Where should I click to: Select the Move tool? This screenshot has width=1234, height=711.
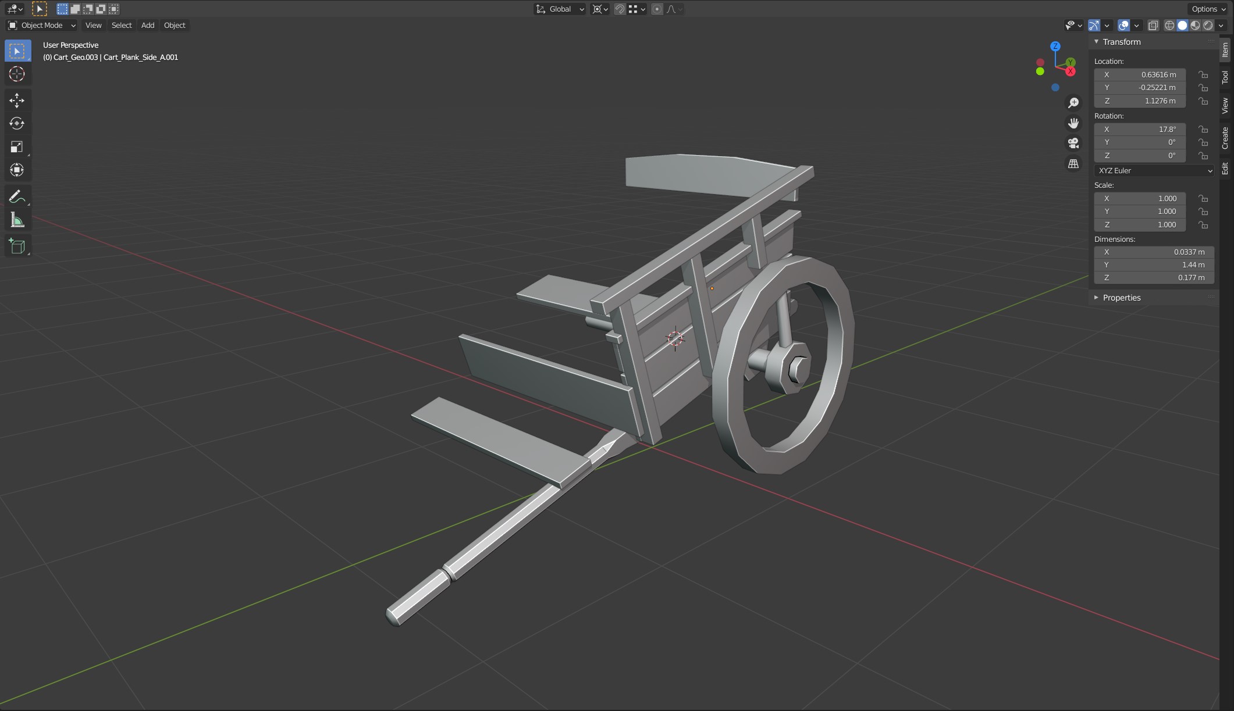pyautogui.click(x=17, y=101)
